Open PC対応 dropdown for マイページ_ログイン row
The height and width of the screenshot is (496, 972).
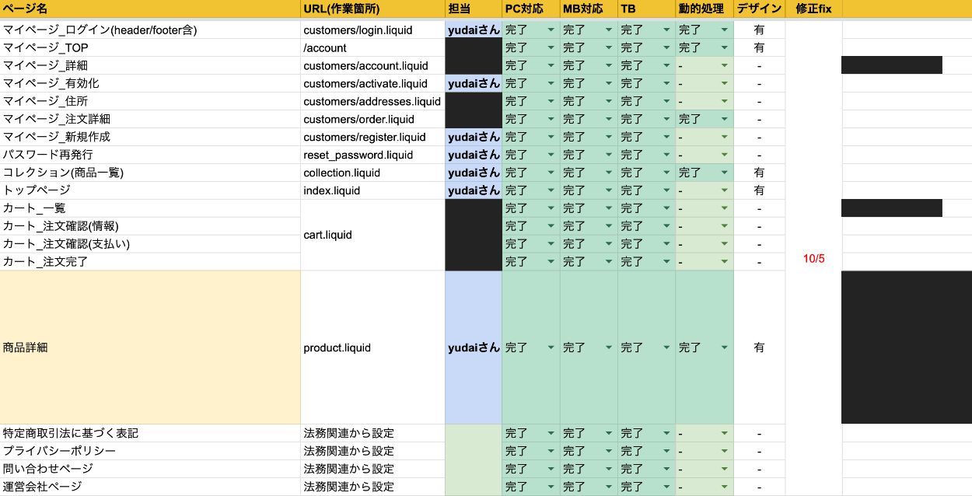[x=551, y=30]
